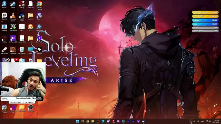Viewport: 221px width, 124px height.
Task: Open the Battle.net desktop shortcut
Action: 30,4
